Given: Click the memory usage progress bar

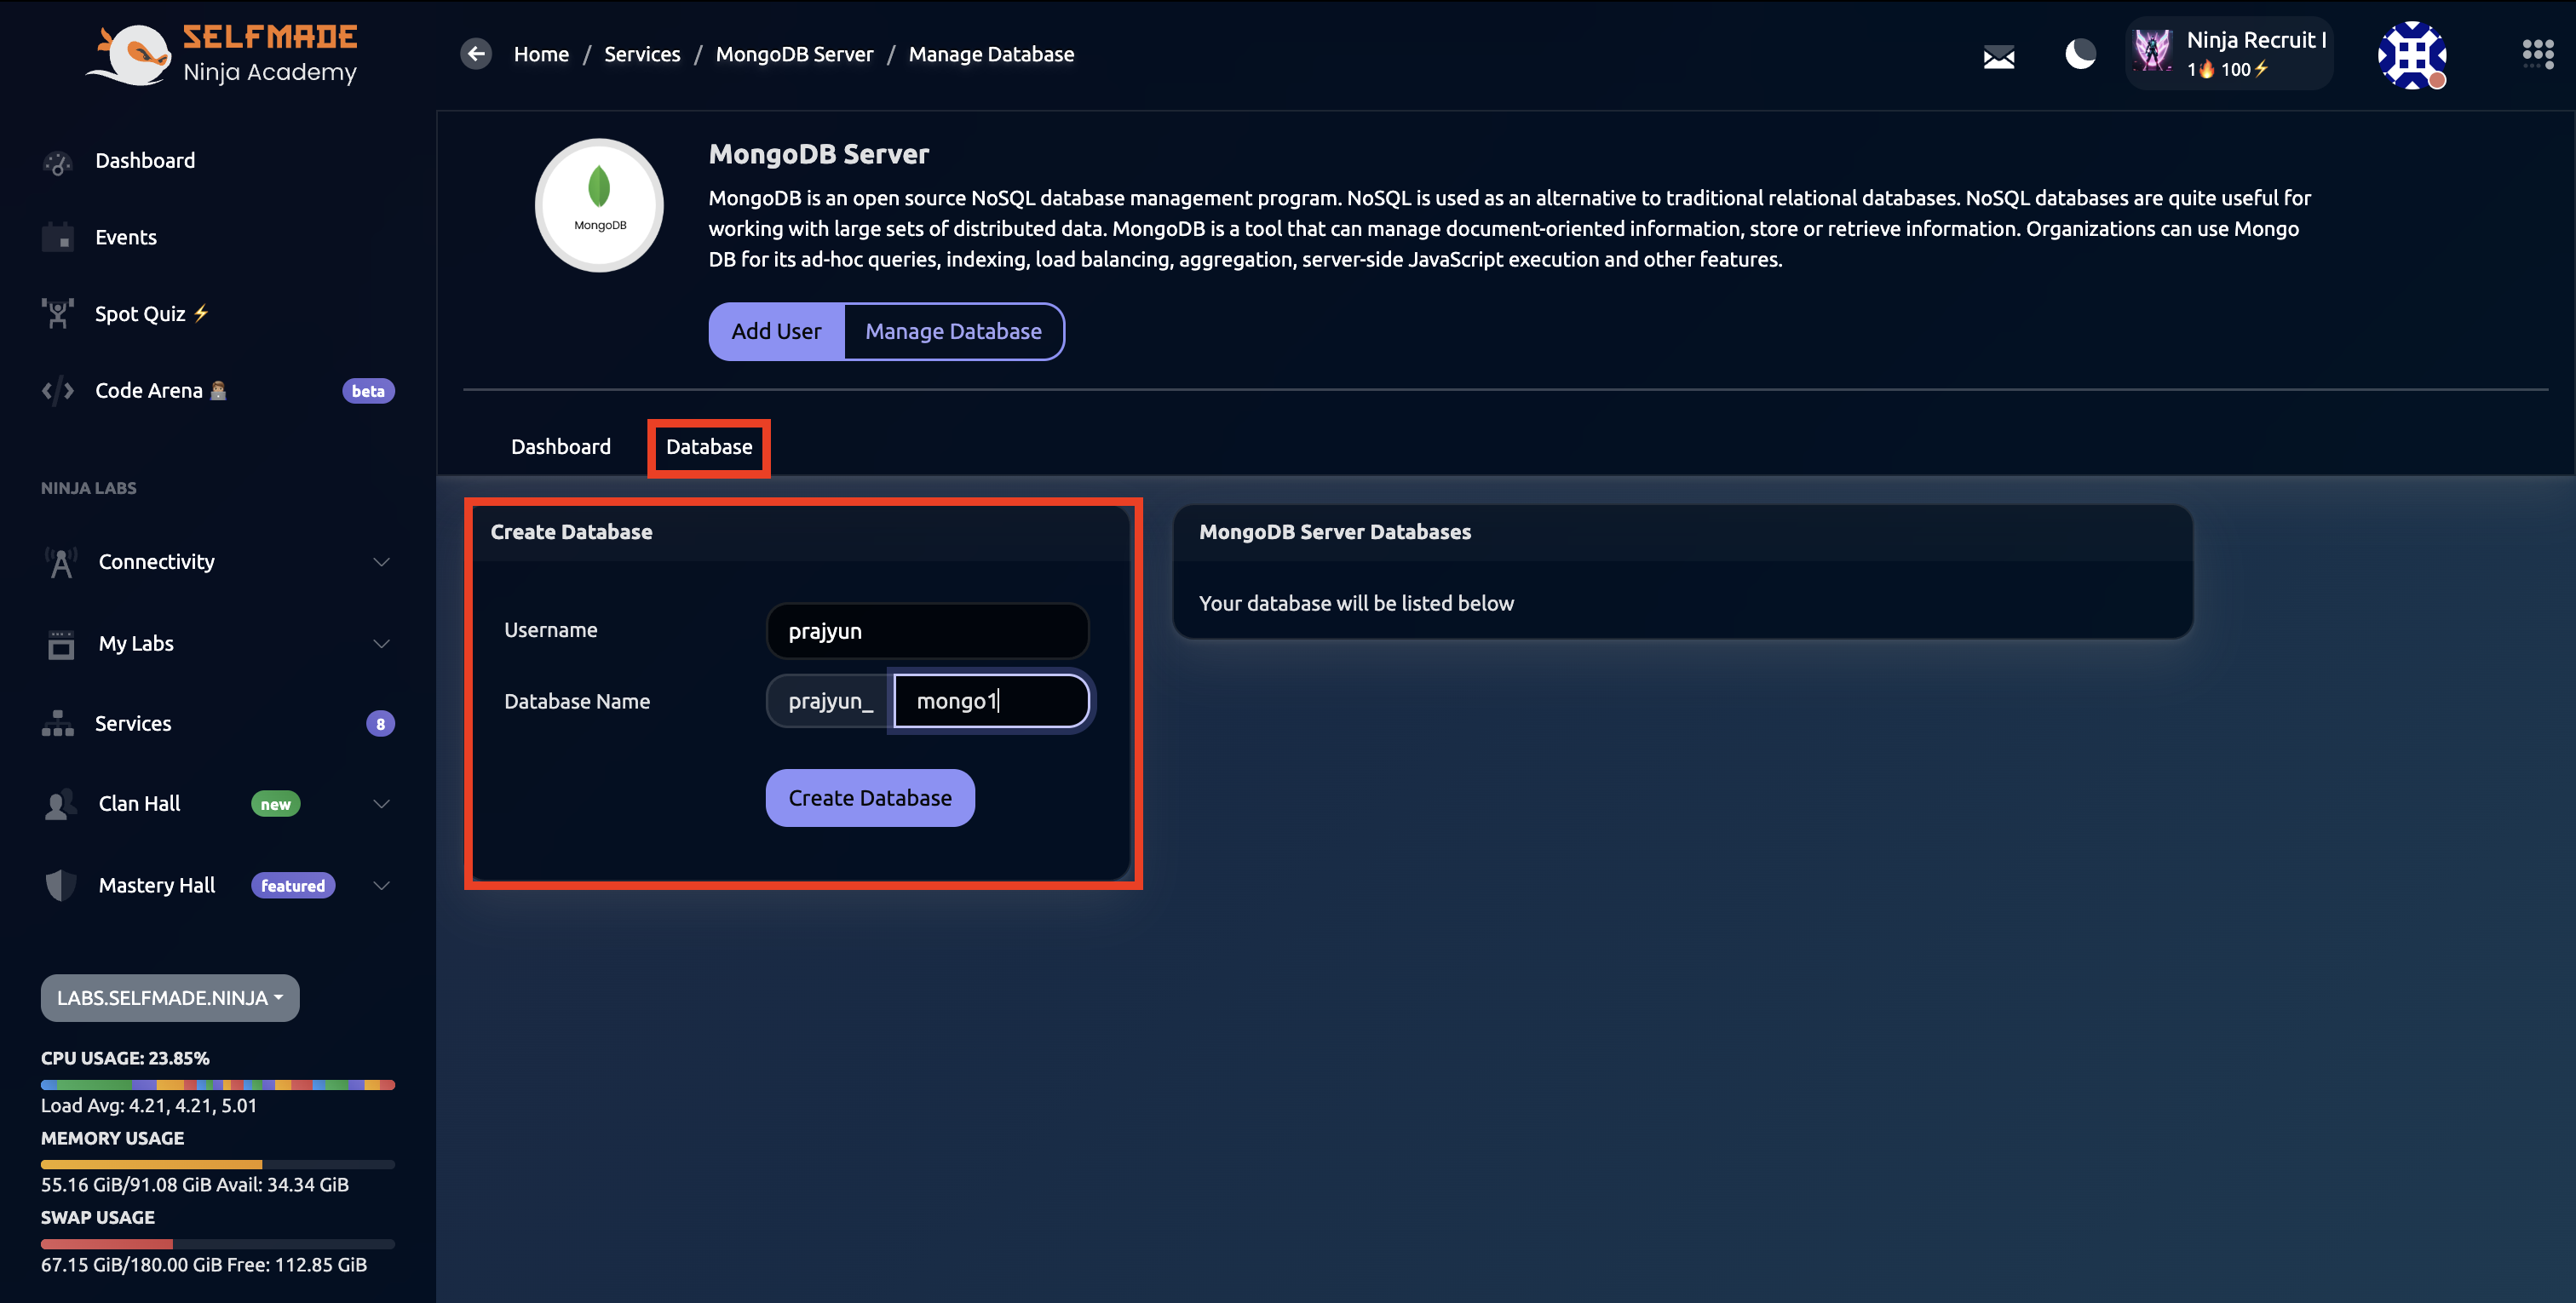Looking at the screenshot, I should (x=218, y=1165).
